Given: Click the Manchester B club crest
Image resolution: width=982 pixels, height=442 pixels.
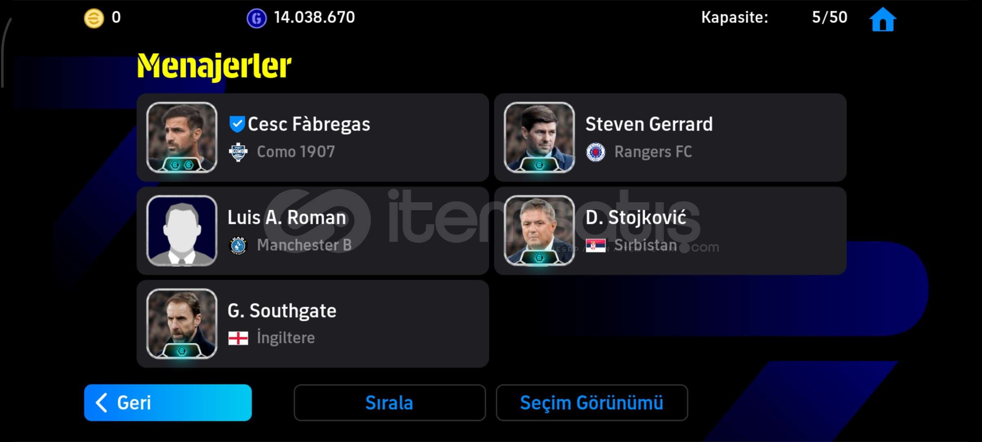Looking at the screenshot, I should point(238,245).
